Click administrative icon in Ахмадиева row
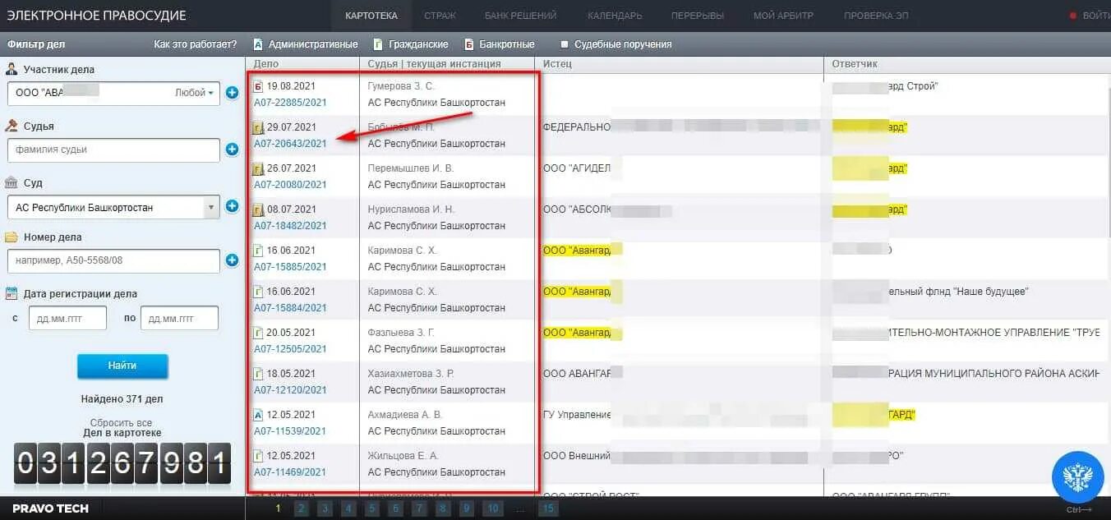The width and height of the screenshot is (1111, 520). pyautogui.click(x=258, y=415)
